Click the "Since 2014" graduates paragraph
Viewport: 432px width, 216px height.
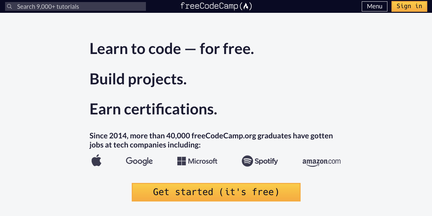[211, 140]
